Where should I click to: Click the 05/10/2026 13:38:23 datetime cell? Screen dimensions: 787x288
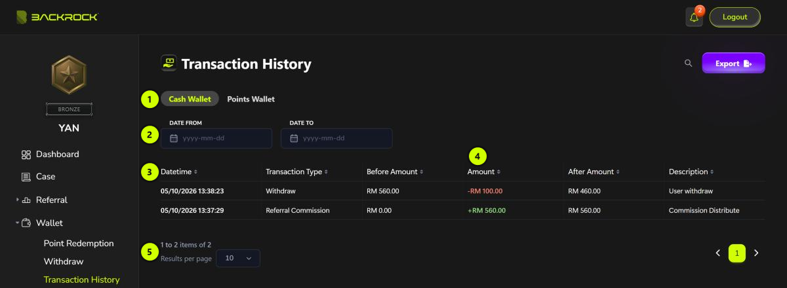pyautogui.click(x=193, y=191)
